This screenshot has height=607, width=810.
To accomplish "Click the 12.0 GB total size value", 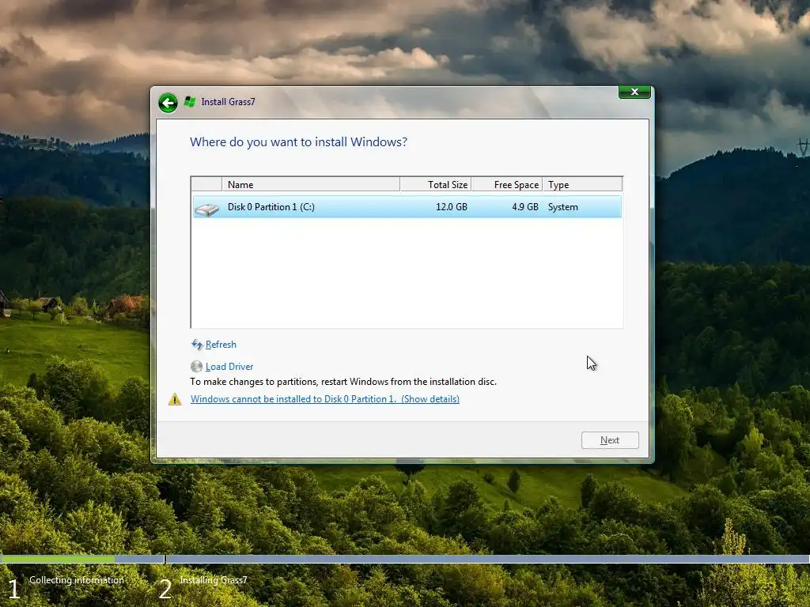I will click(452, 207).
